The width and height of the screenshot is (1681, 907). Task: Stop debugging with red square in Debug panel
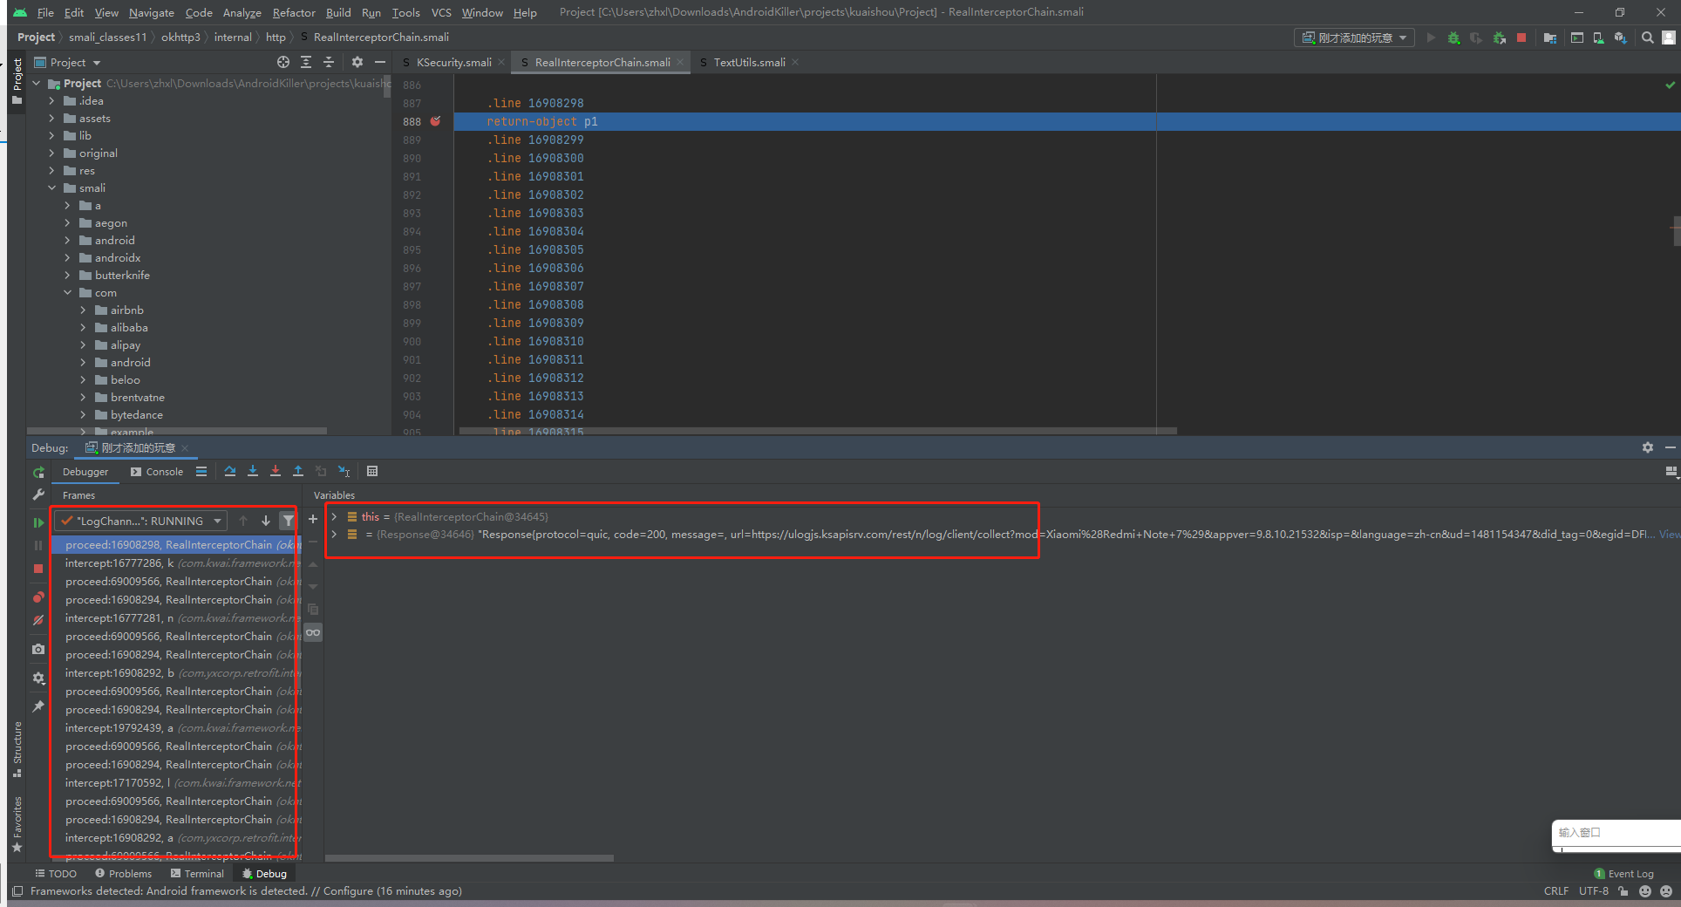[x=38, y=569]
